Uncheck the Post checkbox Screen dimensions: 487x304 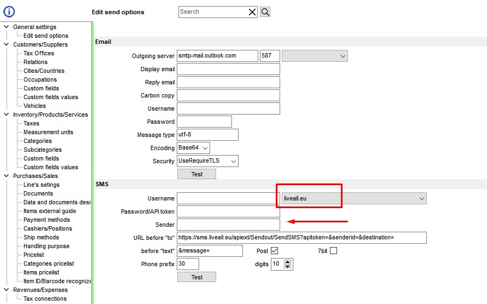tap(275, 250)
